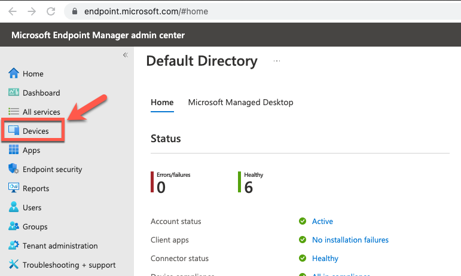Click the Users person icon
Viewport: 461px width, 276px height.
(x=14, y=207)
